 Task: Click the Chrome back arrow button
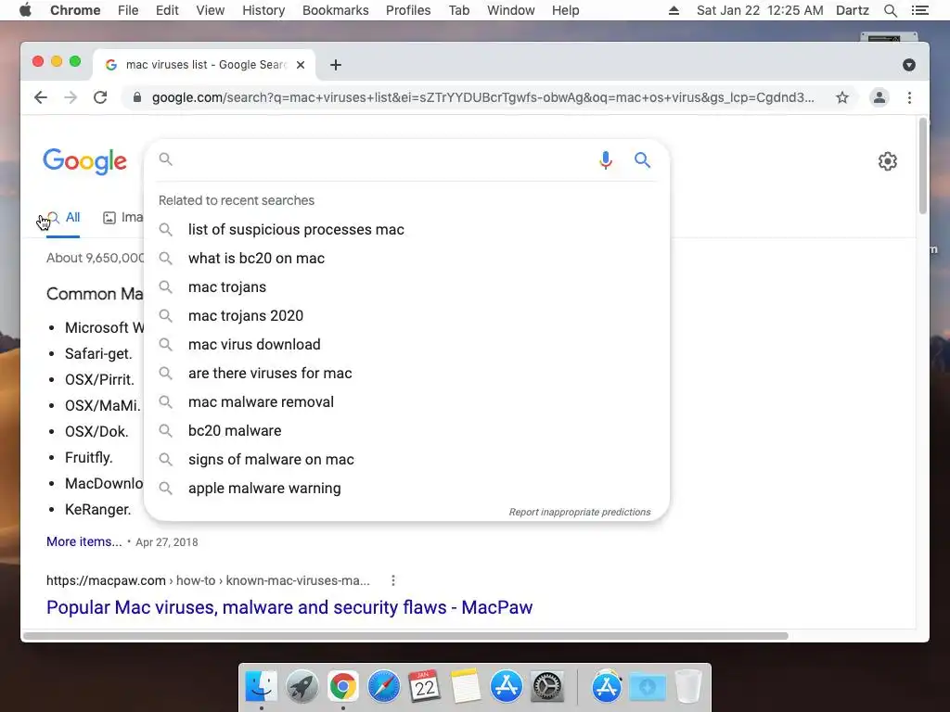pyautogui.click(x=41, y=97)
